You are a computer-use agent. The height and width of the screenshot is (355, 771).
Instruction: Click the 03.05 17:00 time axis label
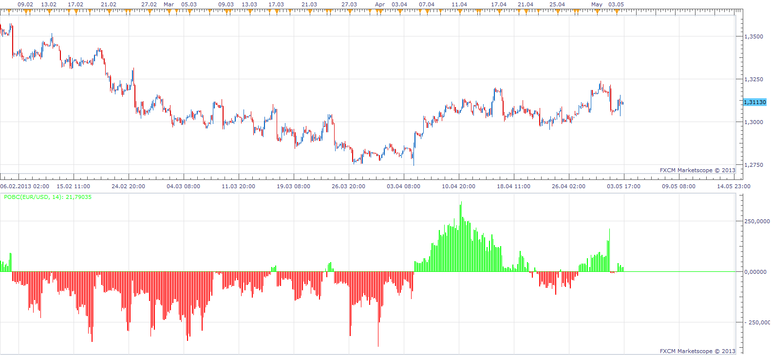coord(624,186)
